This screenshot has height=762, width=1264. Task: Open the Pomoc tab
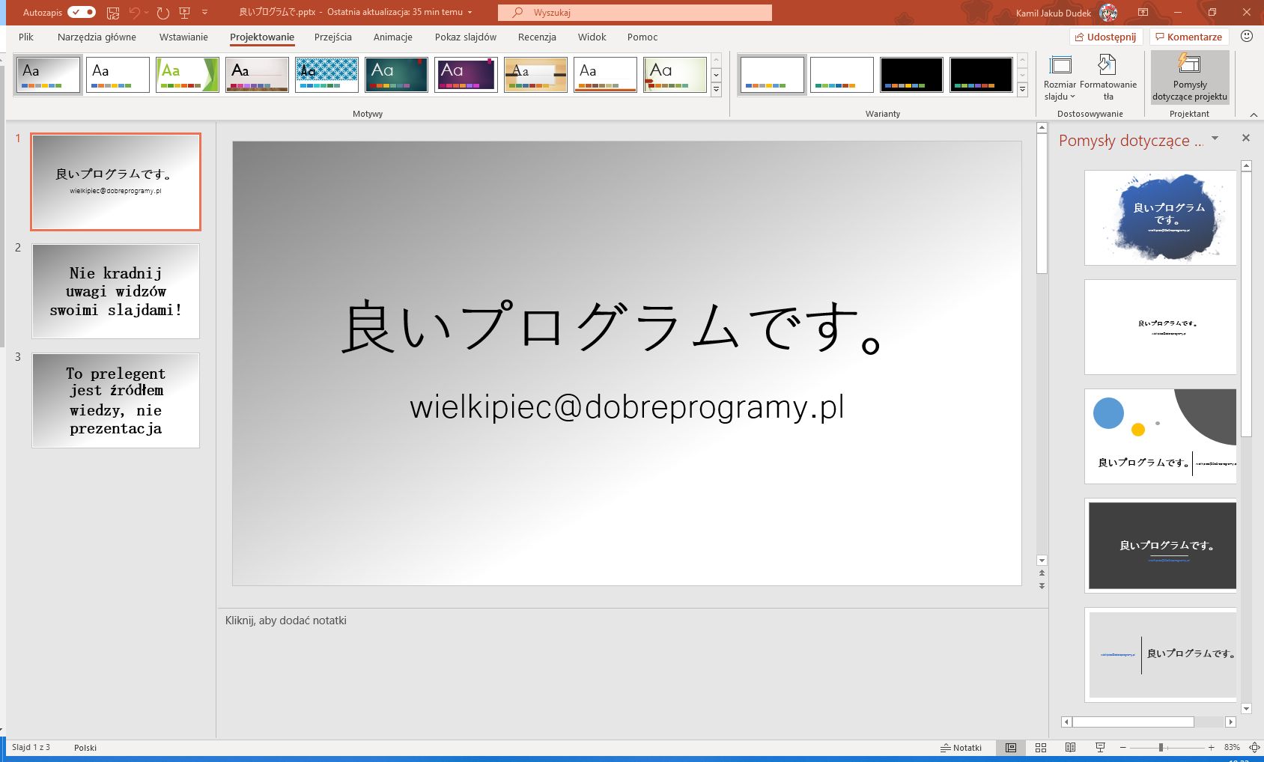click(642, 37)
